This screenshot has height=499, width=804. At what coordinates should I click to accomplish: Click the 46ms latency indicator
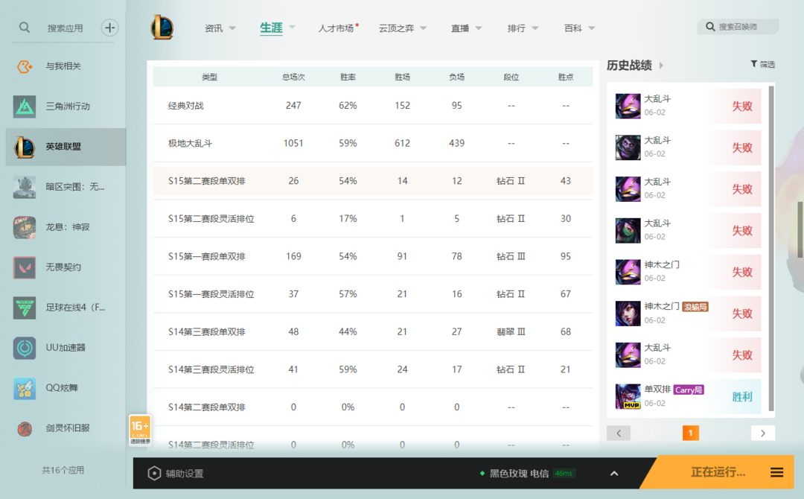(x=564, y=474)
